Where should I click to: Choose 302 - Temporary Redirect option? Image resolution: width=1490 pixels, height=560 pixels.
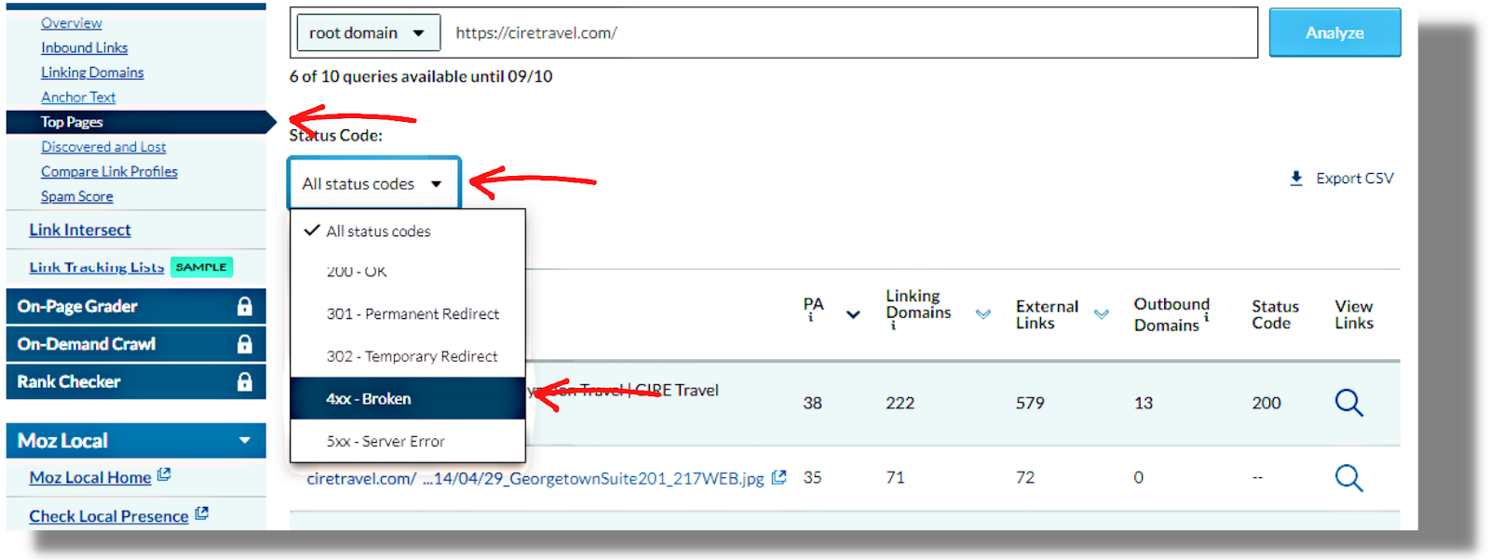coord(408,356)
